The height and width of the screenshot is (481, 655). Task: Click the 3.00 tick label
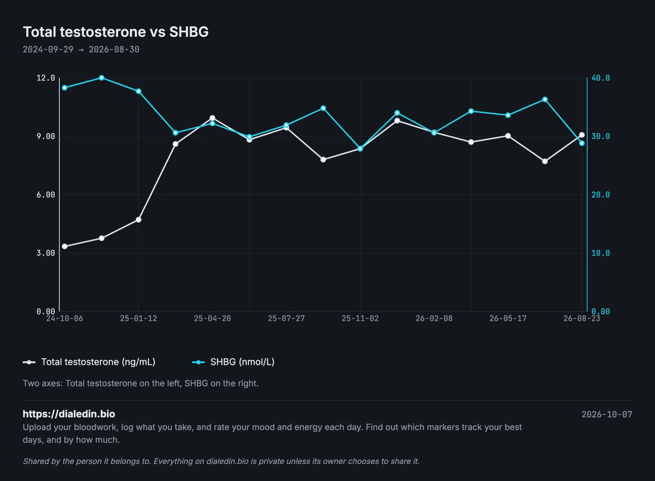(x=46, y=253)
